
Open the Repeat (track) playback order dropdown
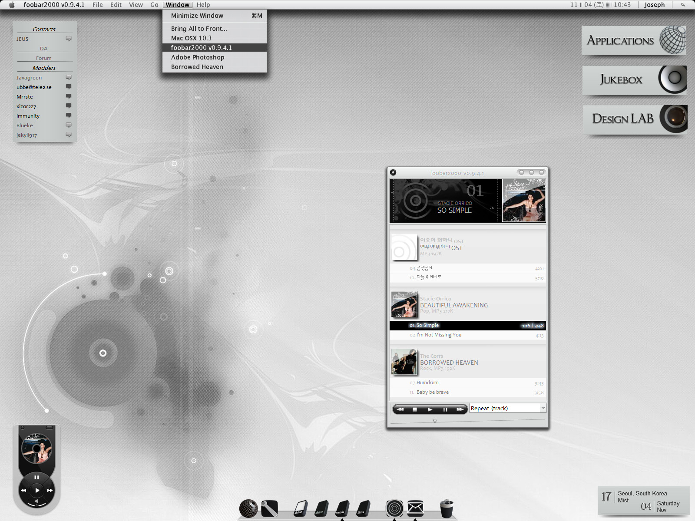click(x=507, y=408)
